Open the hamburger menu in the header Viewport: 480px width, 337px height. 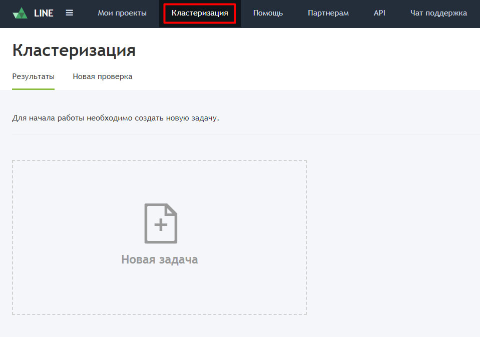pyautogui.click(x=70, y=13)
